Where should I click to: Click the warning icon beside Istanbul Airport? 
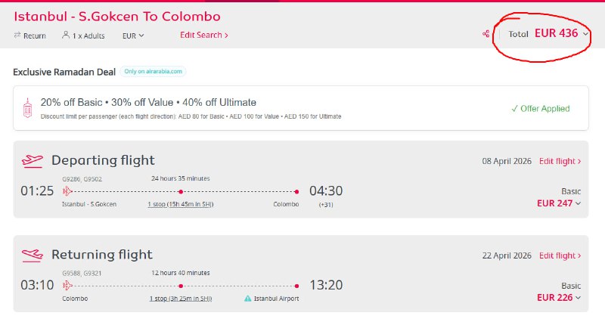tap(247, 299)
